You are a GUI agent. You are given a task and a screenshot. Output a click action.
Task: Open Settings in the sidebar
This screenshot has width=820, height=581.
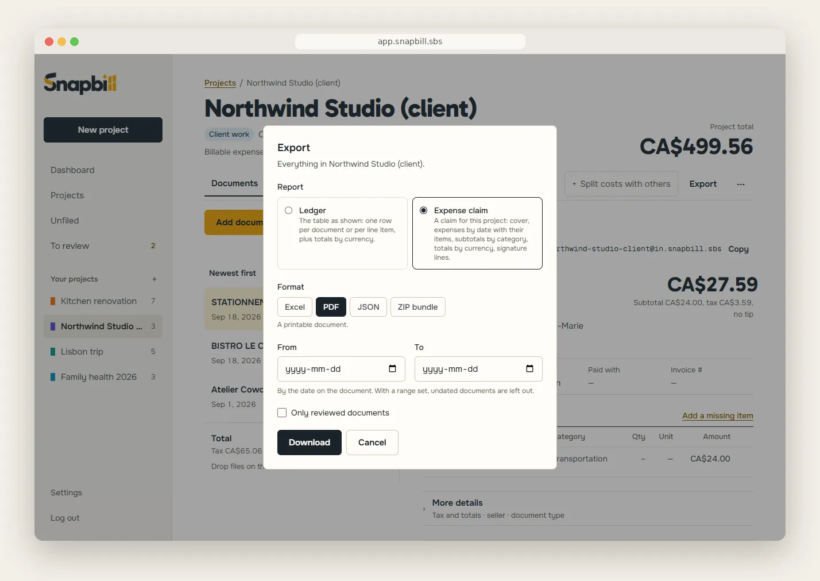pyautogui.click(x=66, y=492)
